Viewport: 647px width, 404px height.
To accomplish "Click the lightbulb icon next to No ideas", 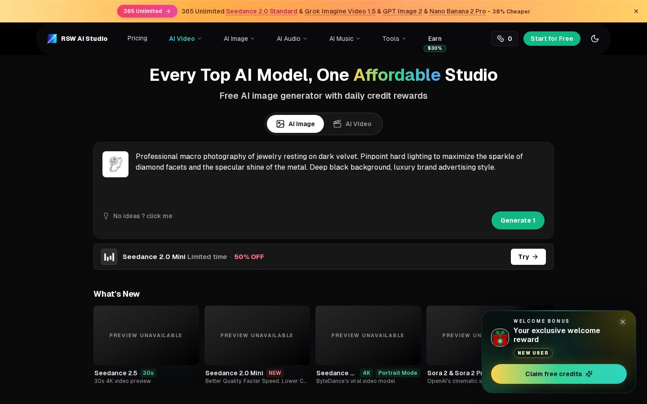I will (106, 216).
